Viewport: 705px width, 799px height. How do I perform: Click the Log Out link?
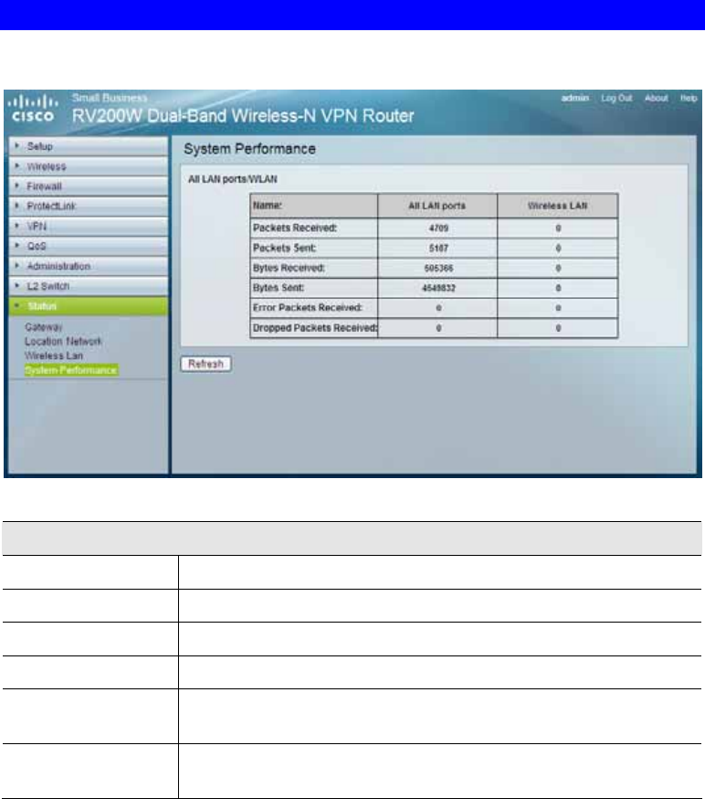[616, 98]
